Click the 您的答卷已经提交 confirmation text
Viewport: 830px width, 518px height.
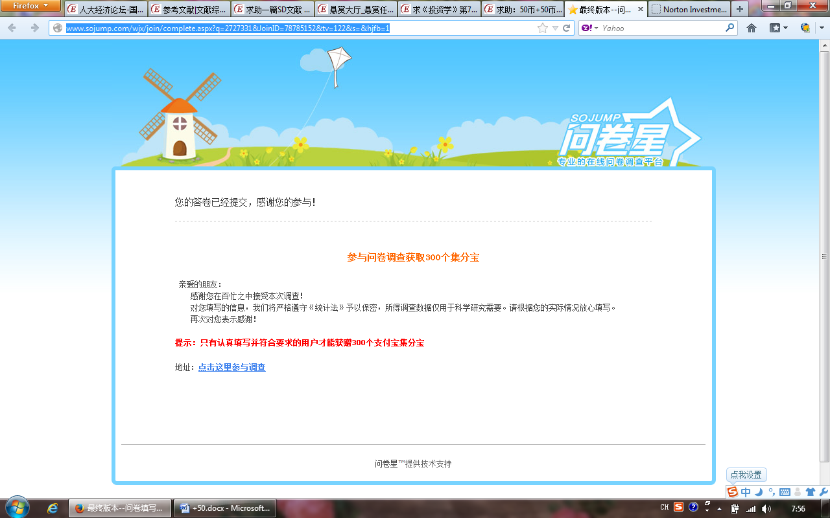(245, 202)
